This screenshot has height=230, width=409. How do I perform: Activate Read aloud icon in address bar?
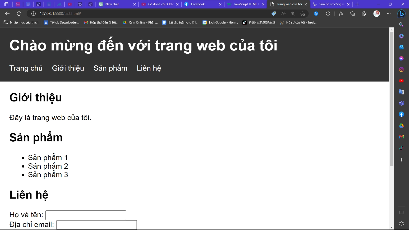click(283, 14)
